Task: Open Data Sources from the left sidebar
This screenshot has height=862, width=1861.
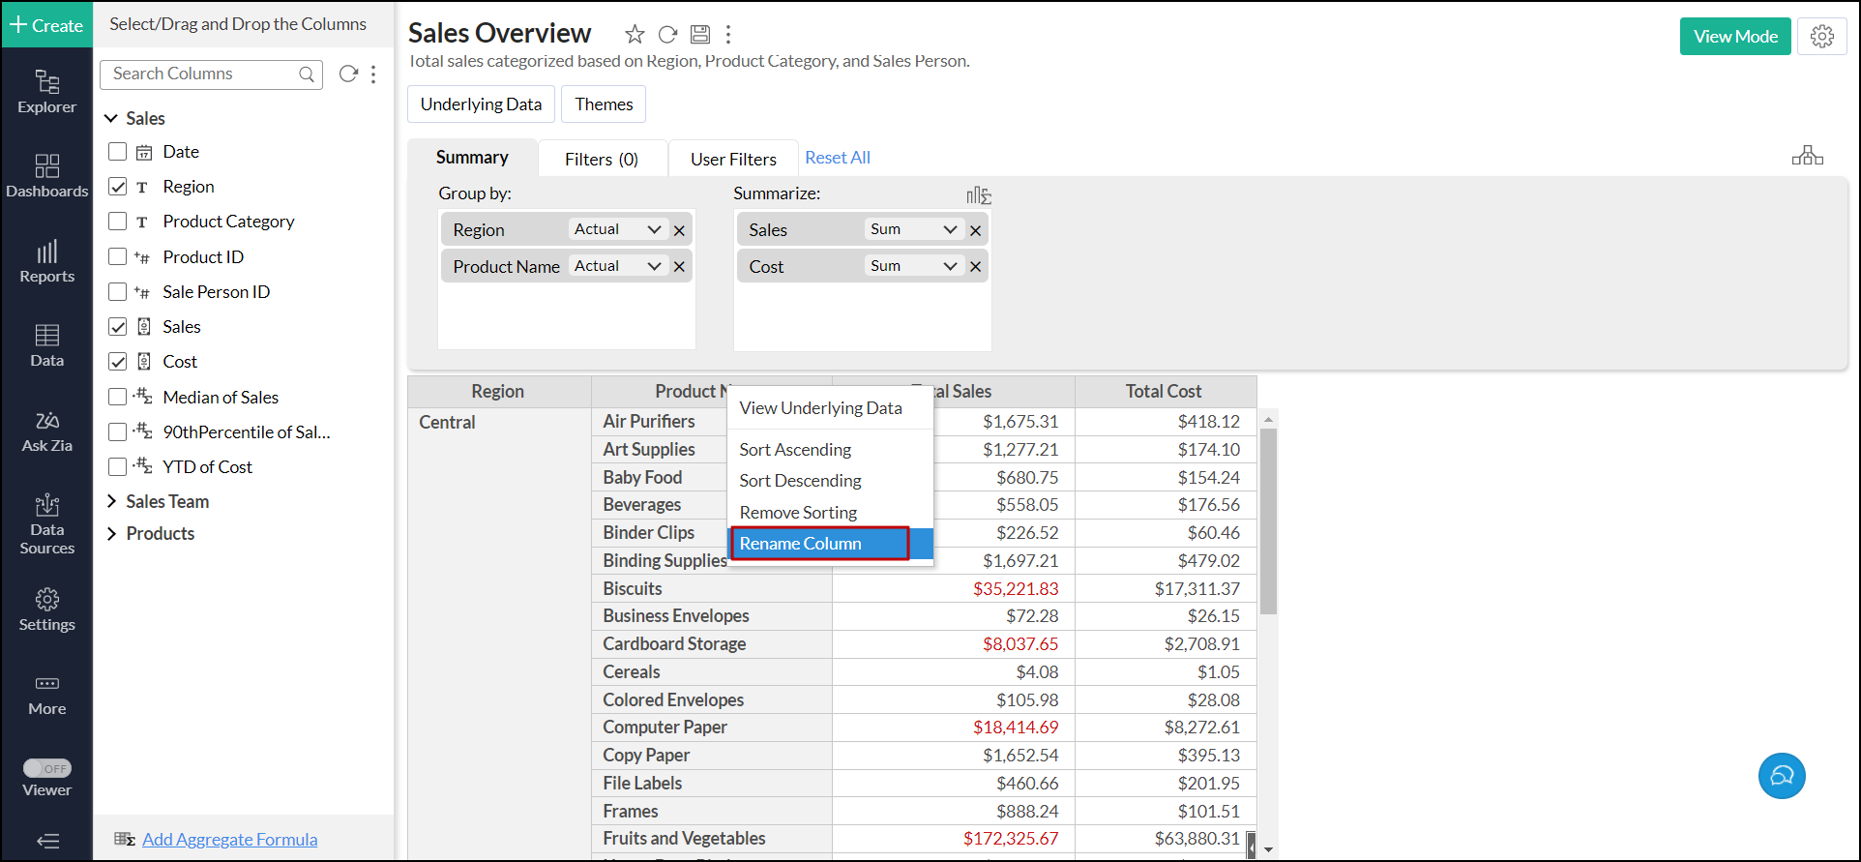Action: point(46,523)
